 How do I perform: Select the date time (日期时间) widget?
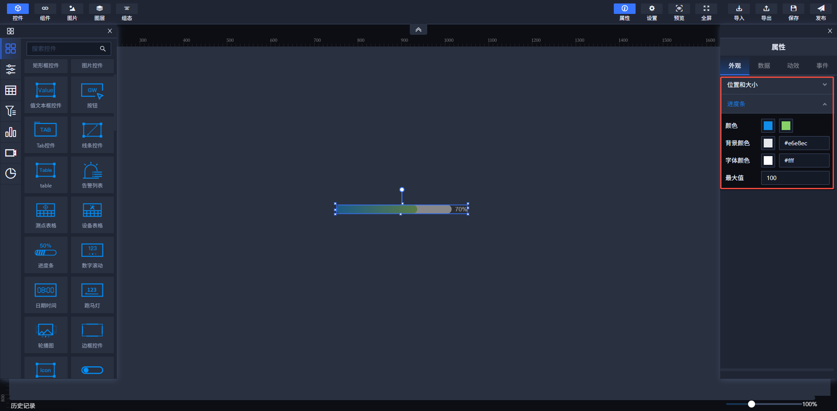(46, 295)
